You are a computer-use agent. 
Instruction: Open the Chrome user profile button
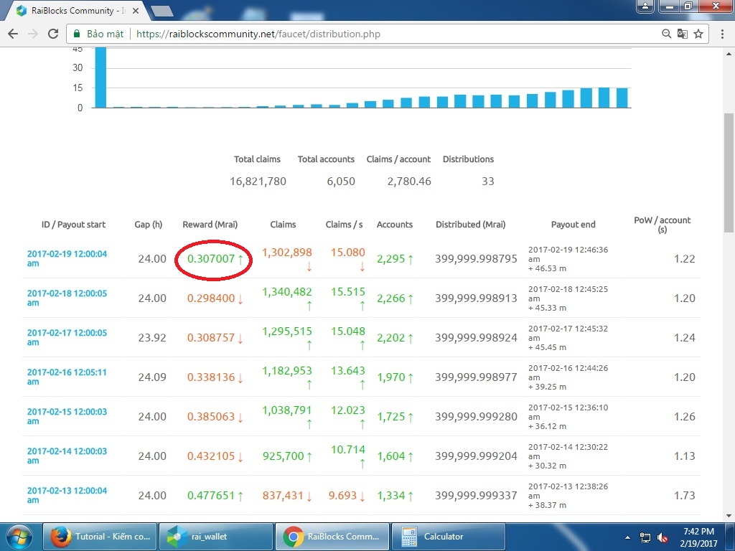coord(645,6)
